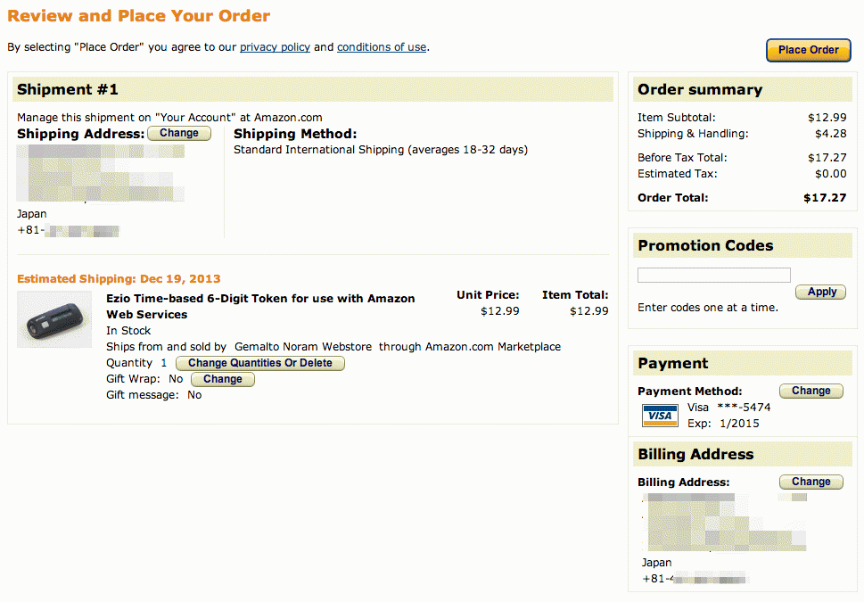Screen dimensions: 864x602
Task: Click the Ezio Time-based 6-Digit Token title
Action: (x=260, y=307)
